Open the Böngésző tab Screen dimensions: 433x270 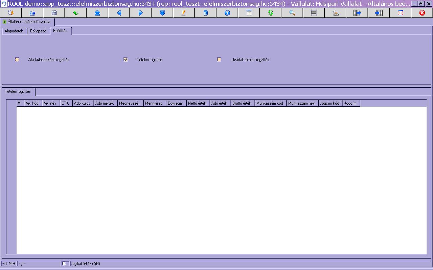38,31
